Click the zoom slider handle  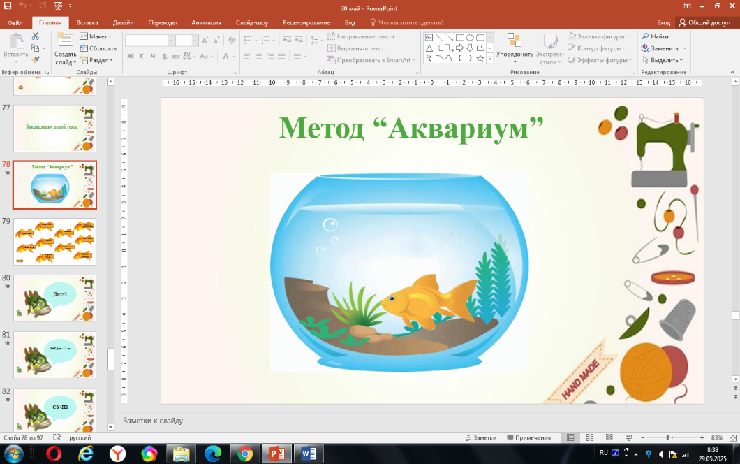(667, 437)
